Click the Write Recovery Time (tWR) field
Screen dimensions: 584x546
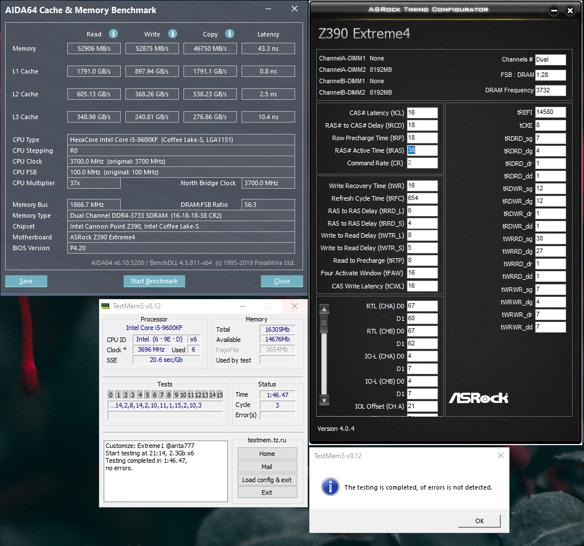tap(422, 185)
